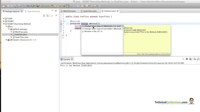Click the New file toolbar icon
This screenshot has height=112, width=200.
point(3,6)
